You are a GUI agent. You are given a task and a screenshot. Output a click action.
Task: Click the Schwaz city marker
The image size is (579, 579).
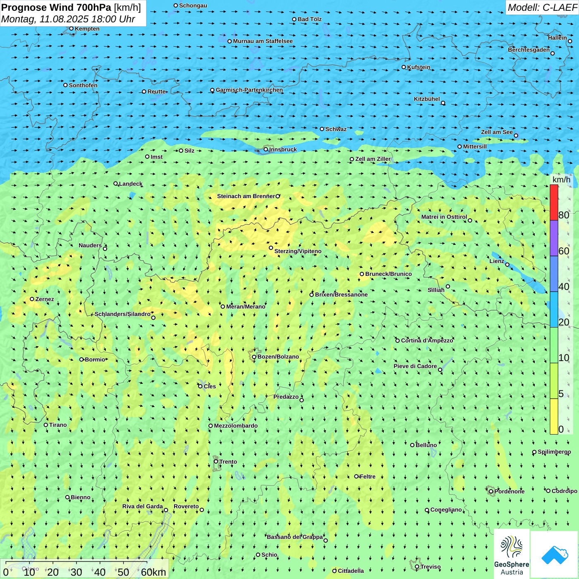click(322, 129)
